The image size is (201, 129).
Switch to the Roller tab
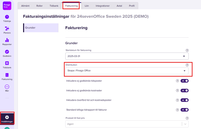39,6
